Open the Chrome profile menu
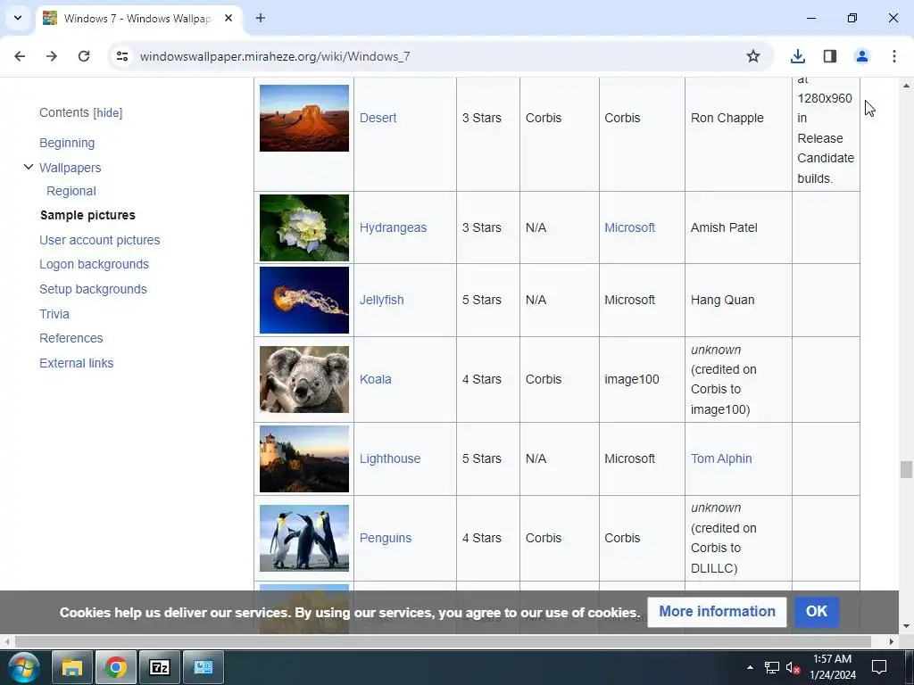This screenshot has width=914, height=685. click(862, 56)
